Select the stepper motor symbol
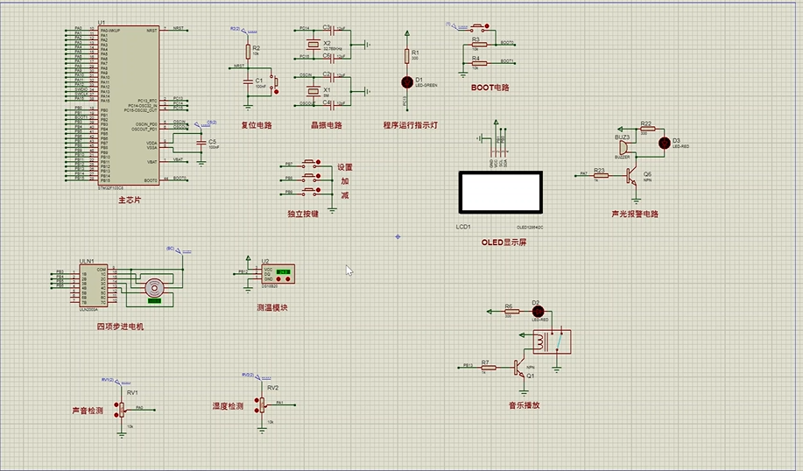The height and width of the screenshot is (471, 803). coord(155,287)
